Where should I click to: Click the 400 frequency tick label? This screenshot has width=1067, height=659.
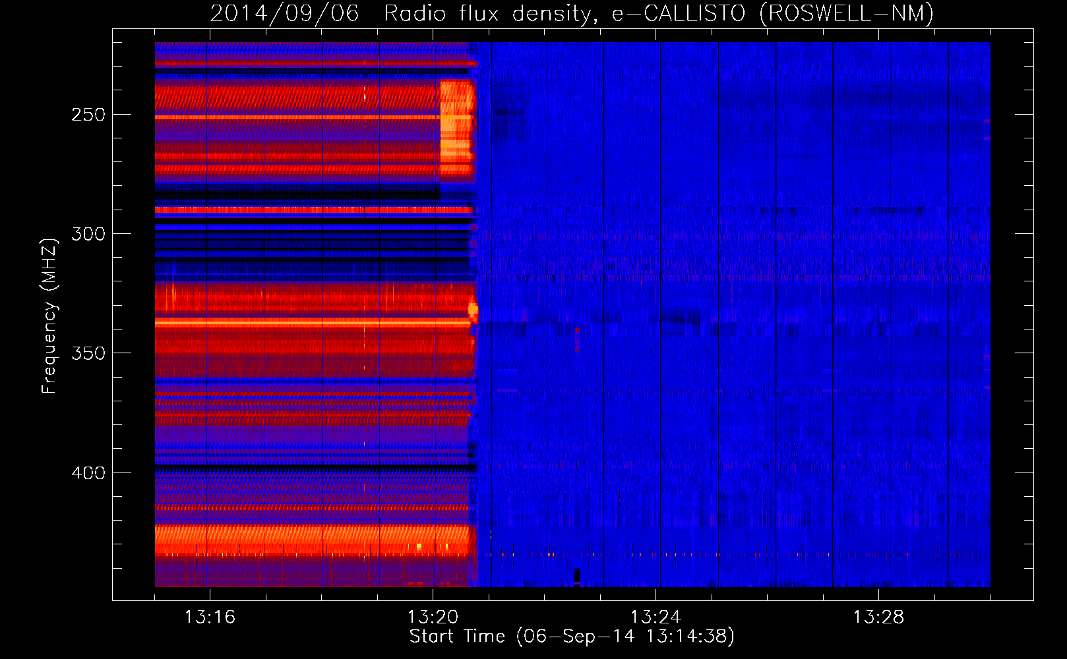point(88,473)
